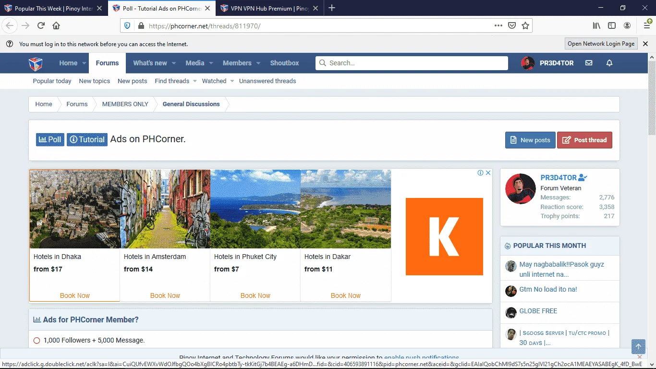Open browser home page icon
This screenshot has height=369, width=656.
tap(56, 25)
